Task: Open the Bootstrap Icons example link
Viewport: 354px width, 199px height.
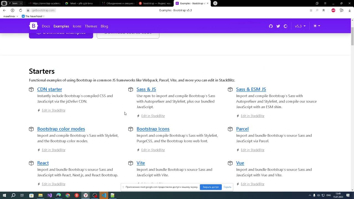Action: [x=153, y=129]
